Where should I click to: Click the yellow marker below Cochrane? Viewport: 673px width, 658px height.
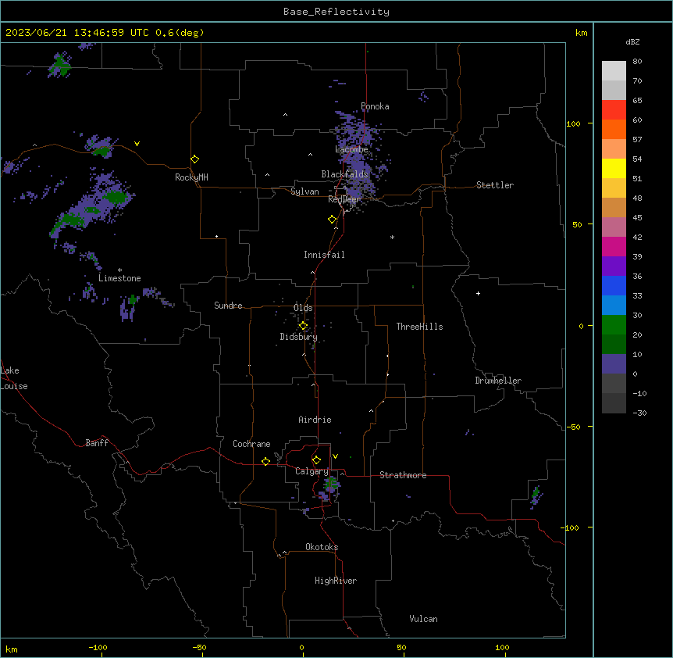point(265,461)
